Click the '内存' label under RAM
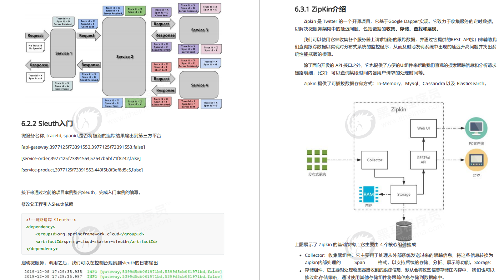The height and width of the screenshot is (280, 499). coord(369,206)
